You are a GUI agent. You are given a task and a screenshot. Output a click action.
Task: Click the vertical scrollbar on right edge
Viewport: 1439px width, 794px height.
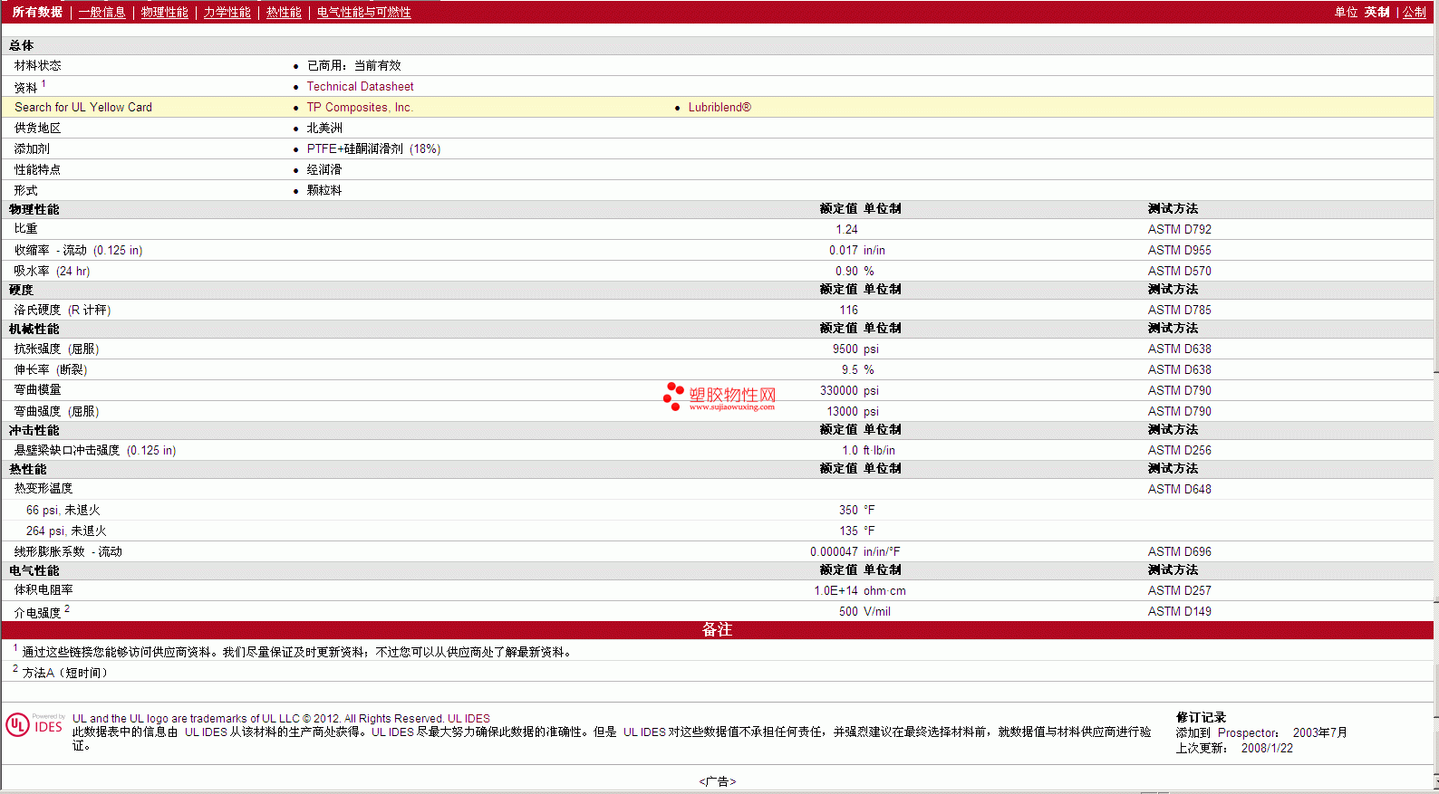tap(1435, 397)
